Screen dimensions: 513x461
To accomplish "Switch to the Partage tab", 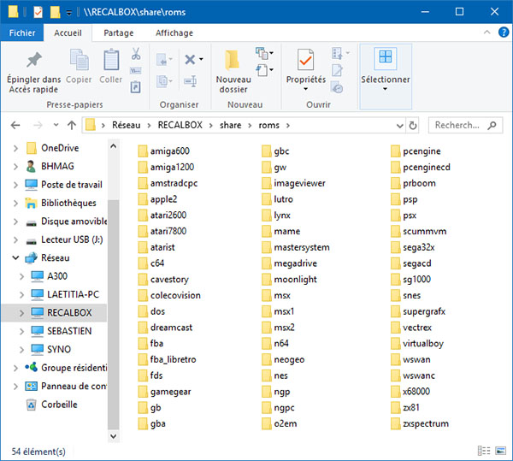I will pyautogui.click(x=119, y=33).
